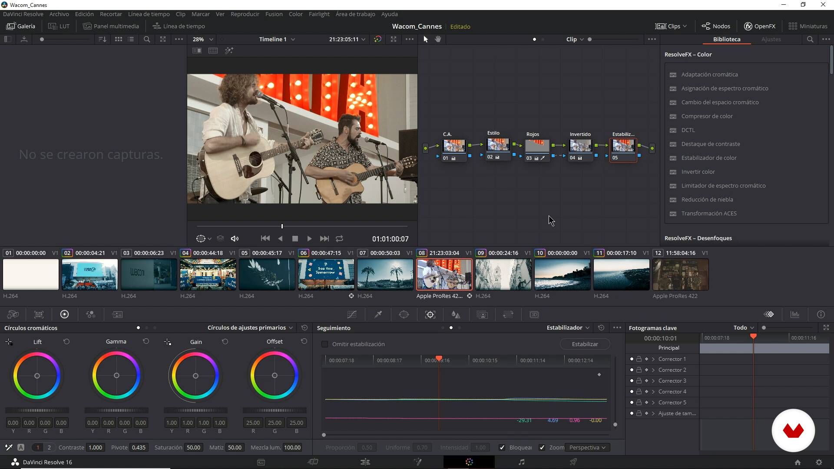Toggle the OpenFX panel button
Image resolution: width=834 pixels, height=469 pixels.
[760, 26]
